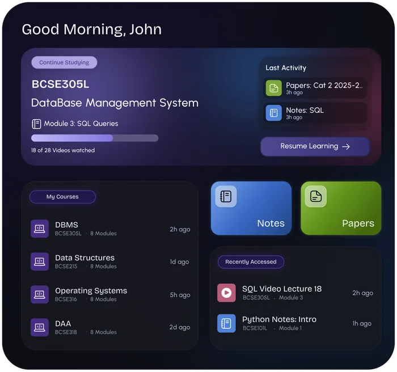Viewport: 397px width, 372px height.
Task: Click the DAA course laptop icon
Action: 40,327
